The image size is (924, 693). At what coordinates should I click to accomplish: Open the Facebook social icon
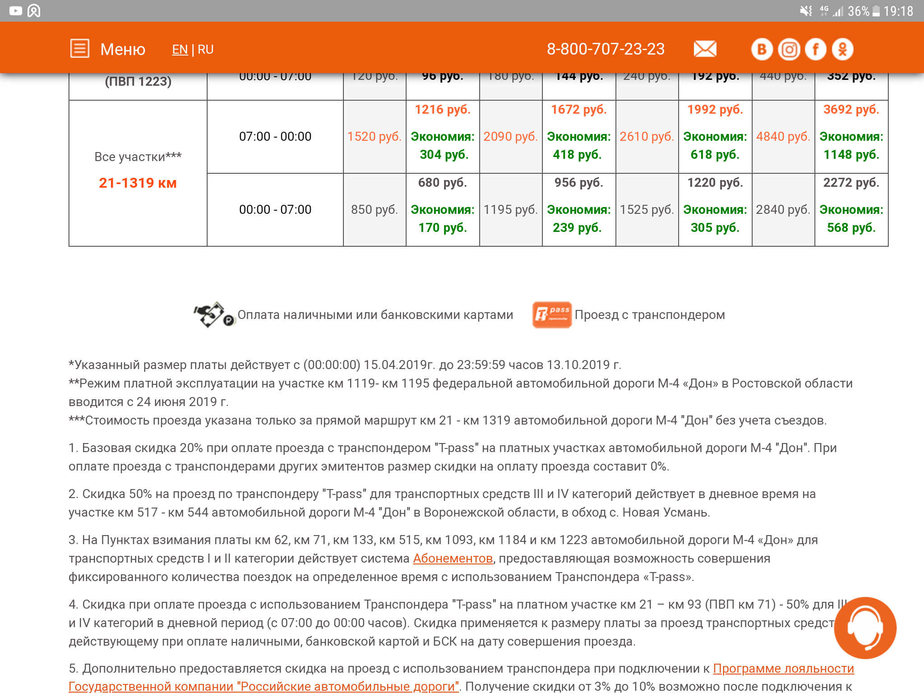tap(815, 49)
